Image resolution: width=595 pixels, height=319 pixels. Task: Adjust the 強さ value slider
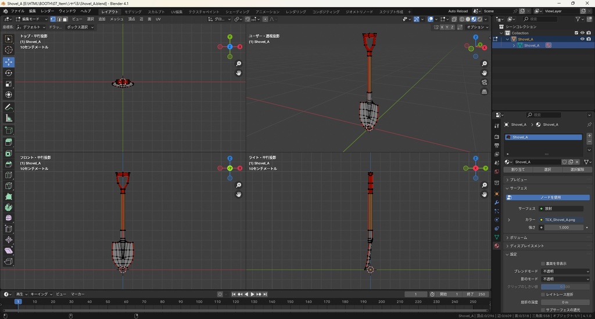pos(562,227)
